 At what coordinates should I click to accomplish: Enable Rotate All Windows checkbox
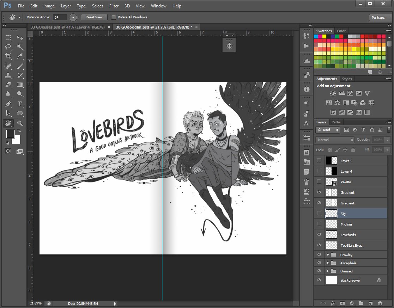tap(114, 17)
